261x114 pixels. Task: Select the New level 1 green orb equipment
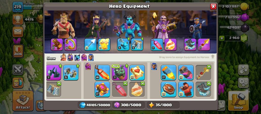[x=120, y=72]
